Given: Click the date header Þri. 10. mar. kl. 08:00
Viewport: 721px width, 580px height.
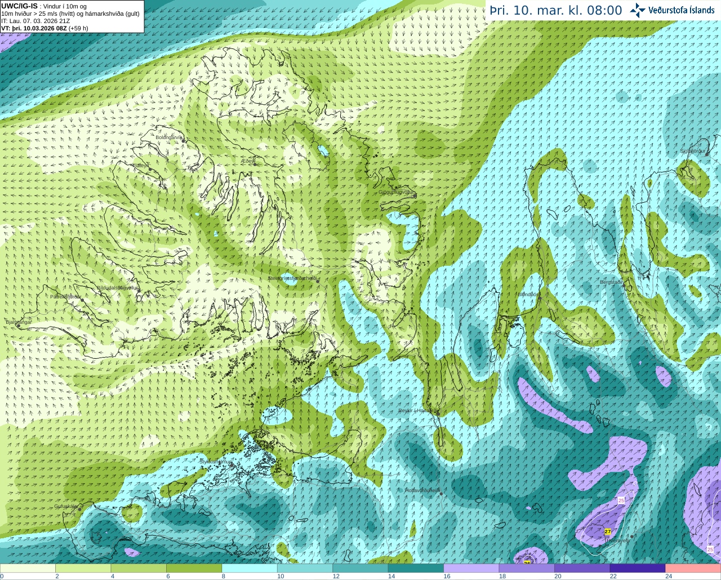Looking at the screenshot, I should 556,11.
